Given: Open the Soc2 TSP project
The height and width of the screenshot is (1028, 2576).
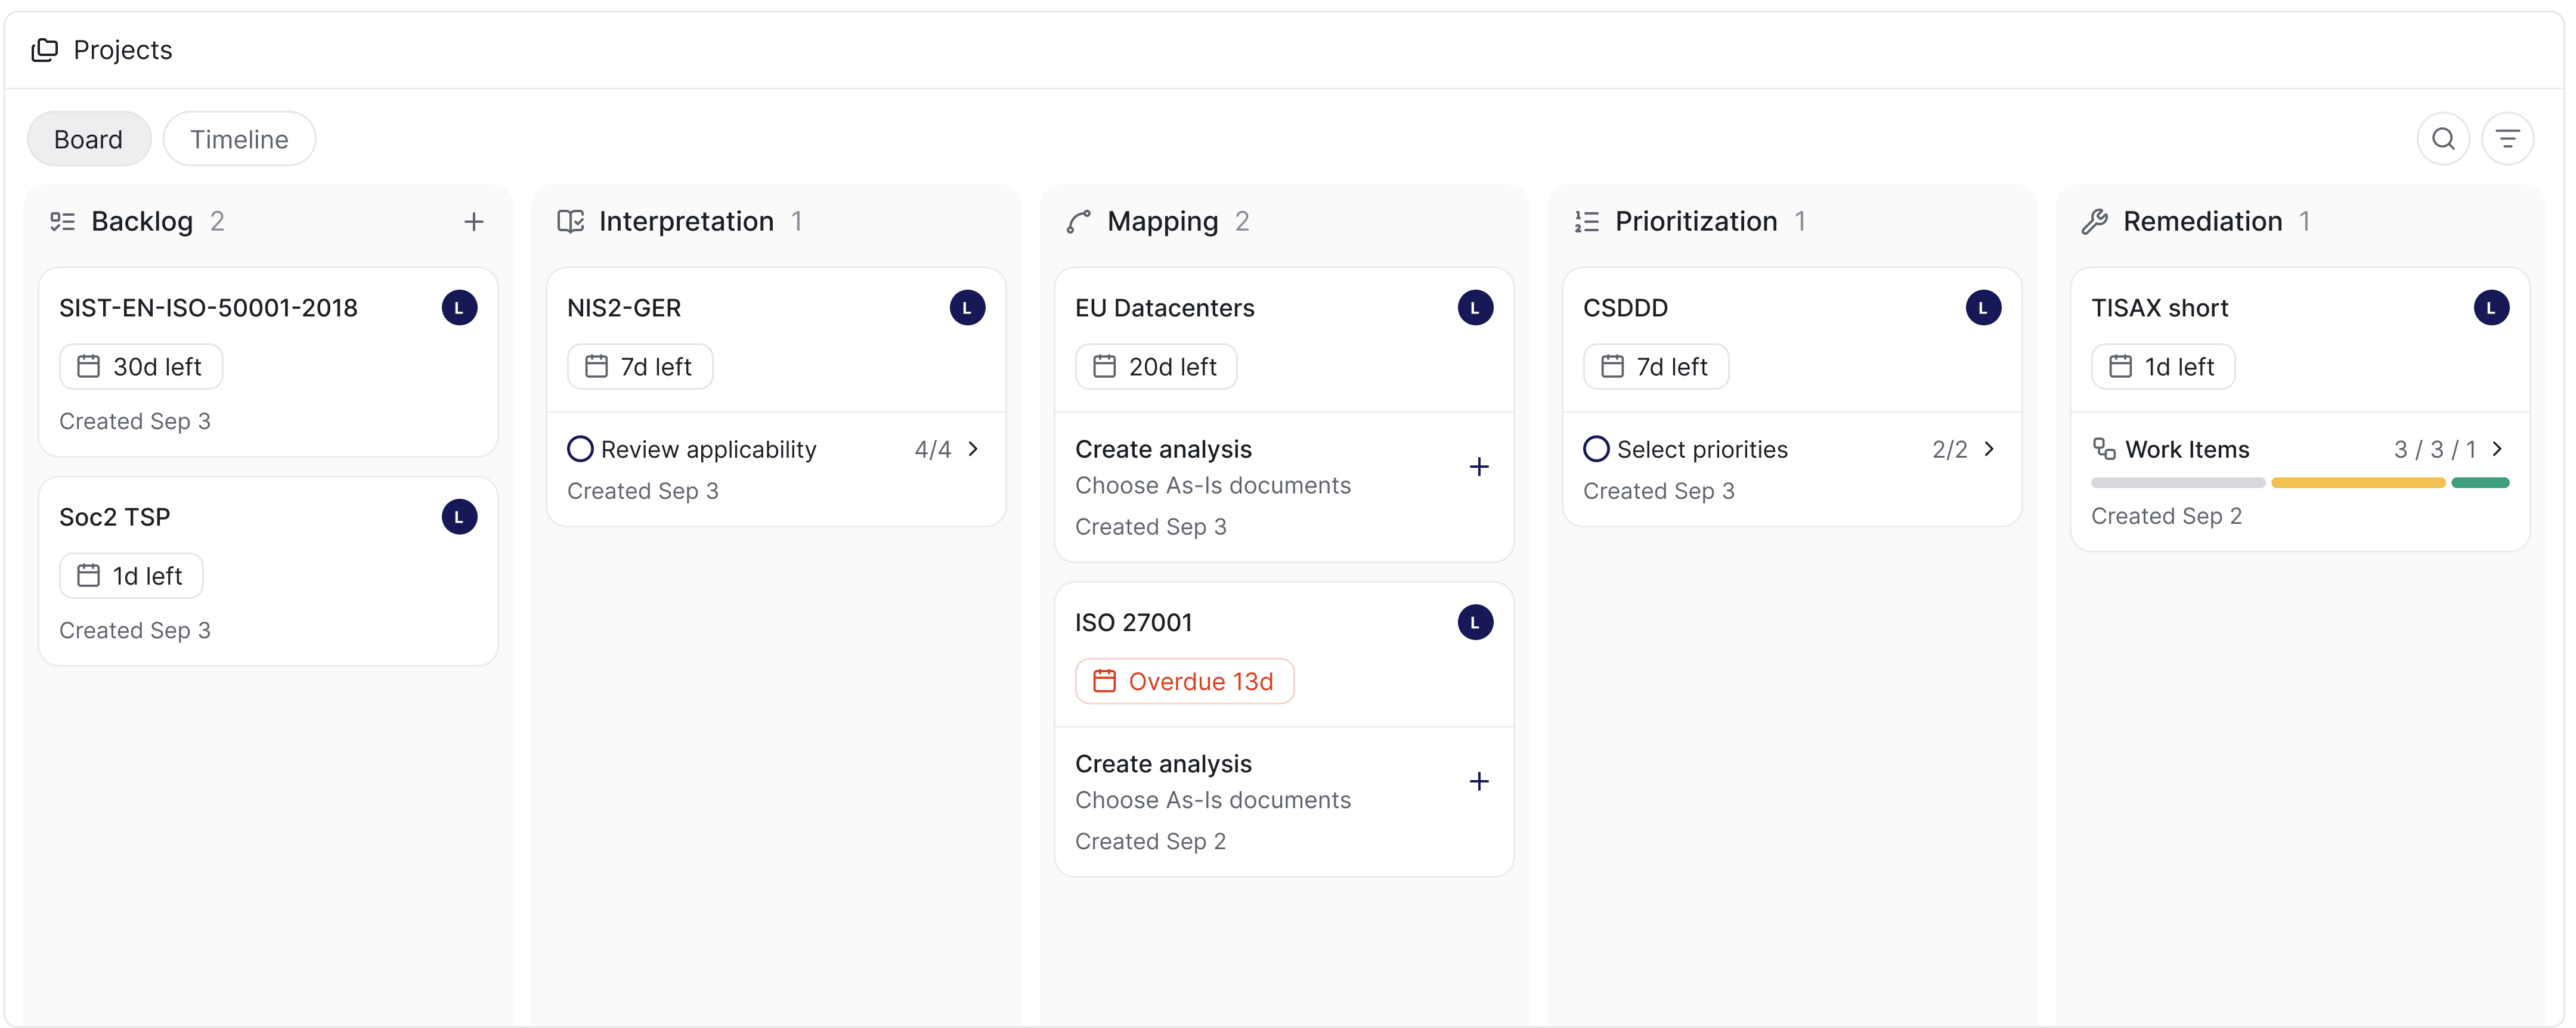Looking at the screenshot, I should (114, 517).
